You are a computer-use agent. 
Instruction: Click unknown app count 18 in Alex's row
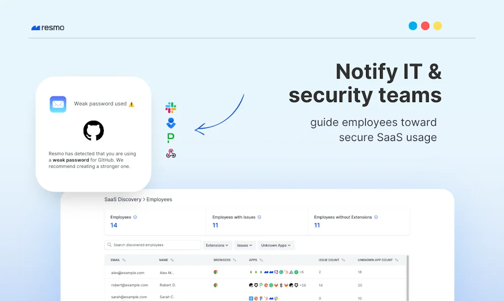[360, 272]
